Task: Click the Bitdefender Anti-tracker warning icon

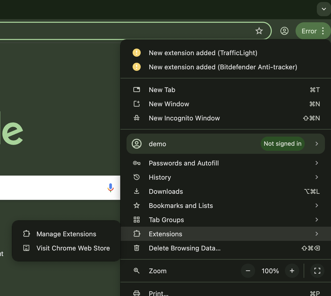Action: (x=137, y=67)
